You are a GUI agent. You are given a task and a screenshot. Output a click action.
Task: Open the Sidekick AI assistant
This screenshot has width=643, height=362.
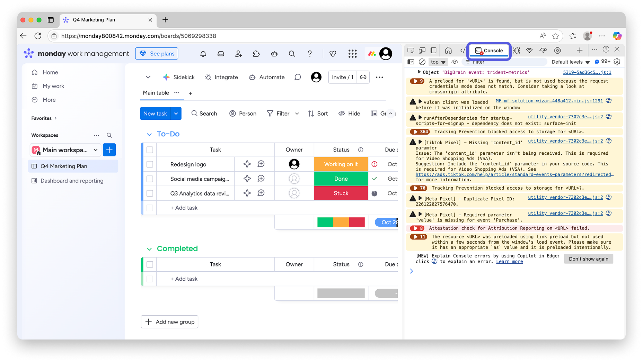coord(179,77)
